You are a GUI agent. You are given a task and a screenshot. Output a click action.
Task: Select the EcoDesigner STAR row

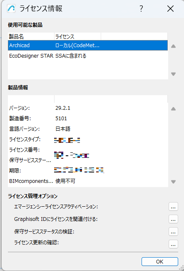coord(88,56)
